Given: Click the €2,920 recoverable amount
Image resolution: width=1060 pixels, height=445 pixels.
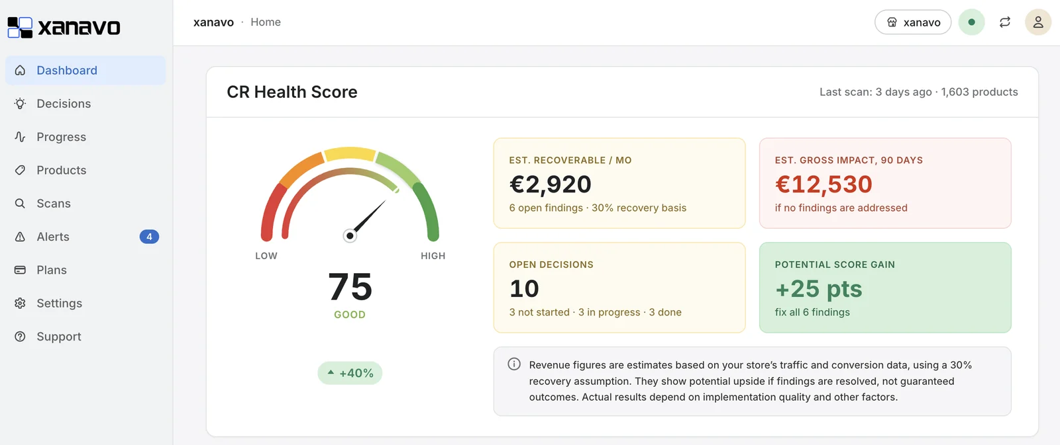Looking at the screenshot, I should tap(551, 184).
